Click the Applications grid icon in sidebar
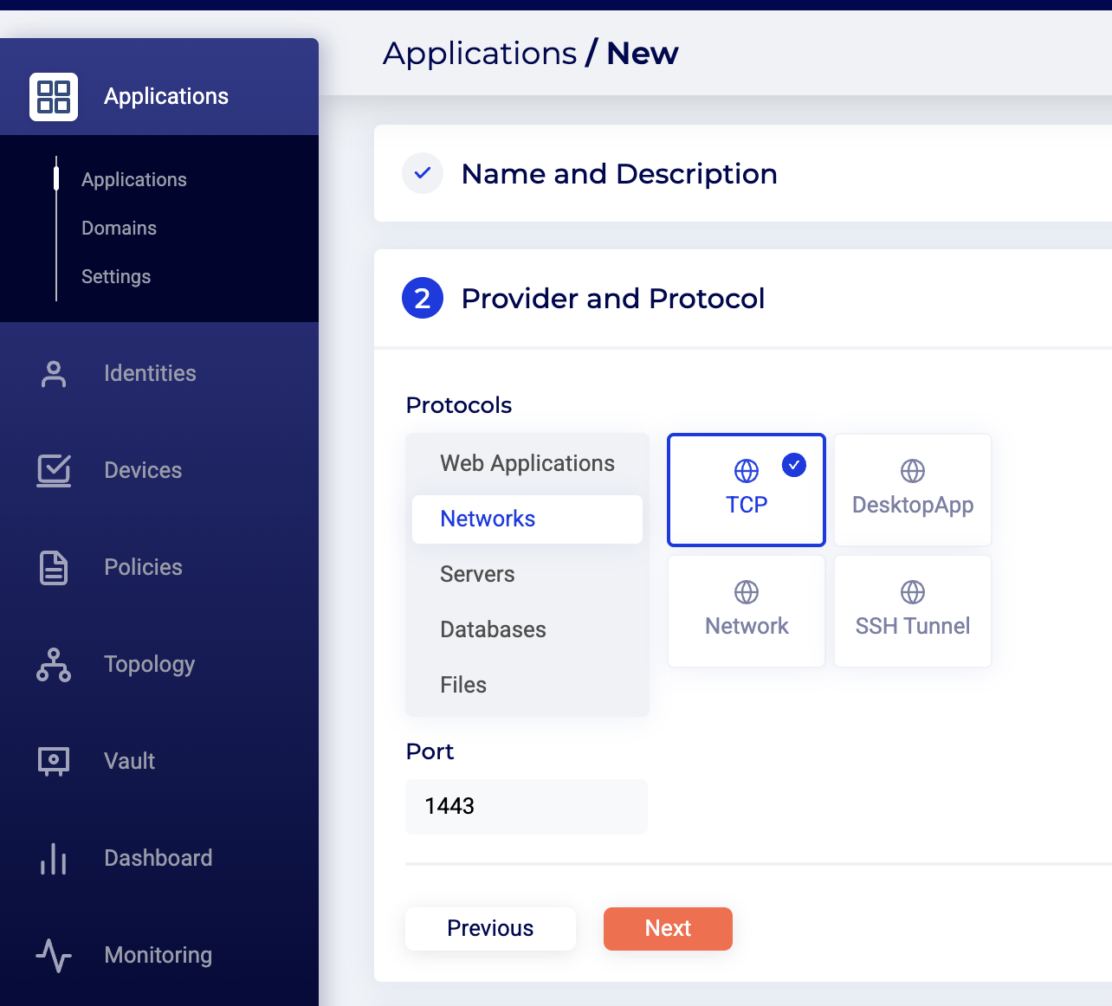This screenshot has height=1006, width=1112. [x=54, y=96]
